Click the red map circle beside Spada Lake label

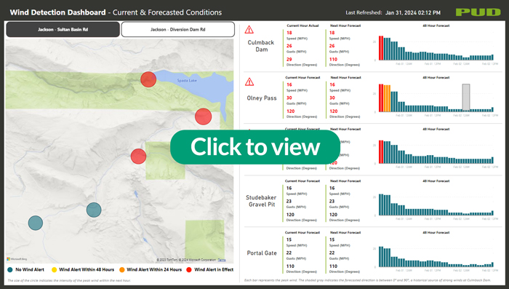(148, 79)
